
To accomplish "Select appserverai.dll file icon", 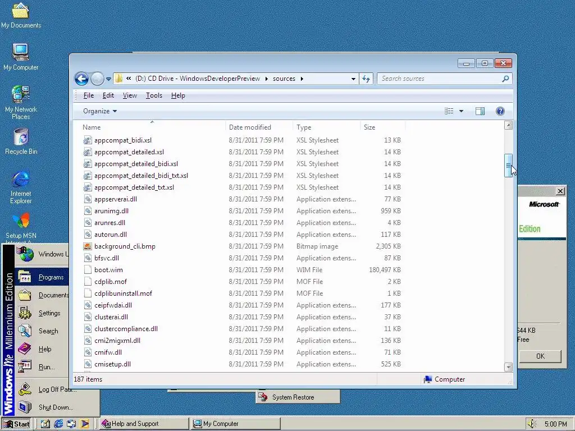I will (x=87, y=199).
